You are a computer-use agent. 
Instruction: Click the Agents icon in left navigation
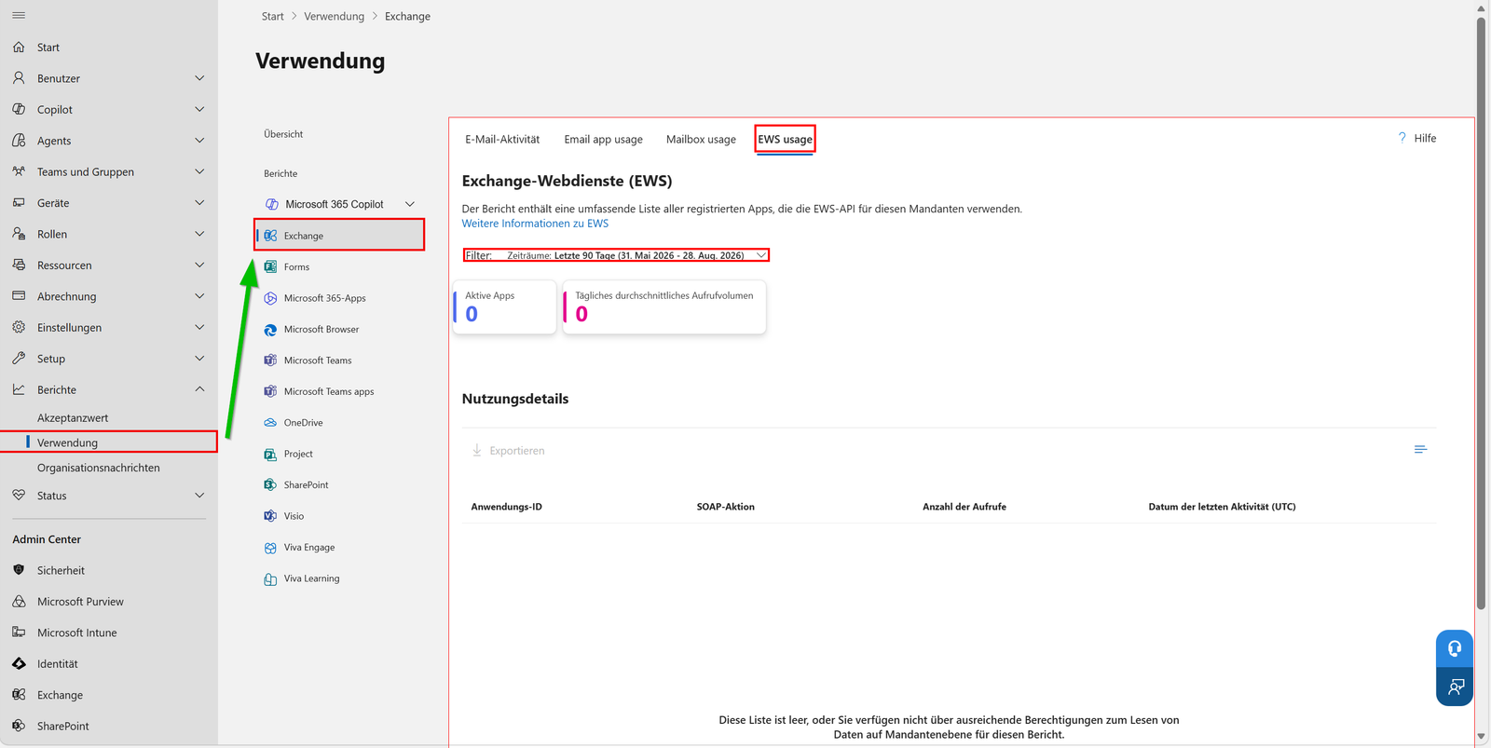click(x=19, y=141)
